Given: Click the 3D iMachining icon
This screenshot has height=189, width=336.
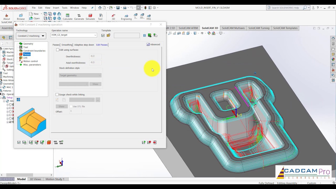Looking at the screenshot, I should (113, 17).
